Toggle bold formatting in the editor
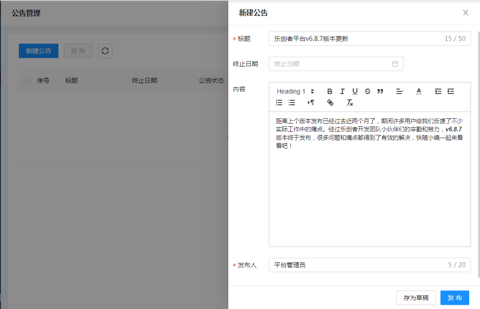Image resolution: width=480 pixels, height=309 pixels. [329, 91]
